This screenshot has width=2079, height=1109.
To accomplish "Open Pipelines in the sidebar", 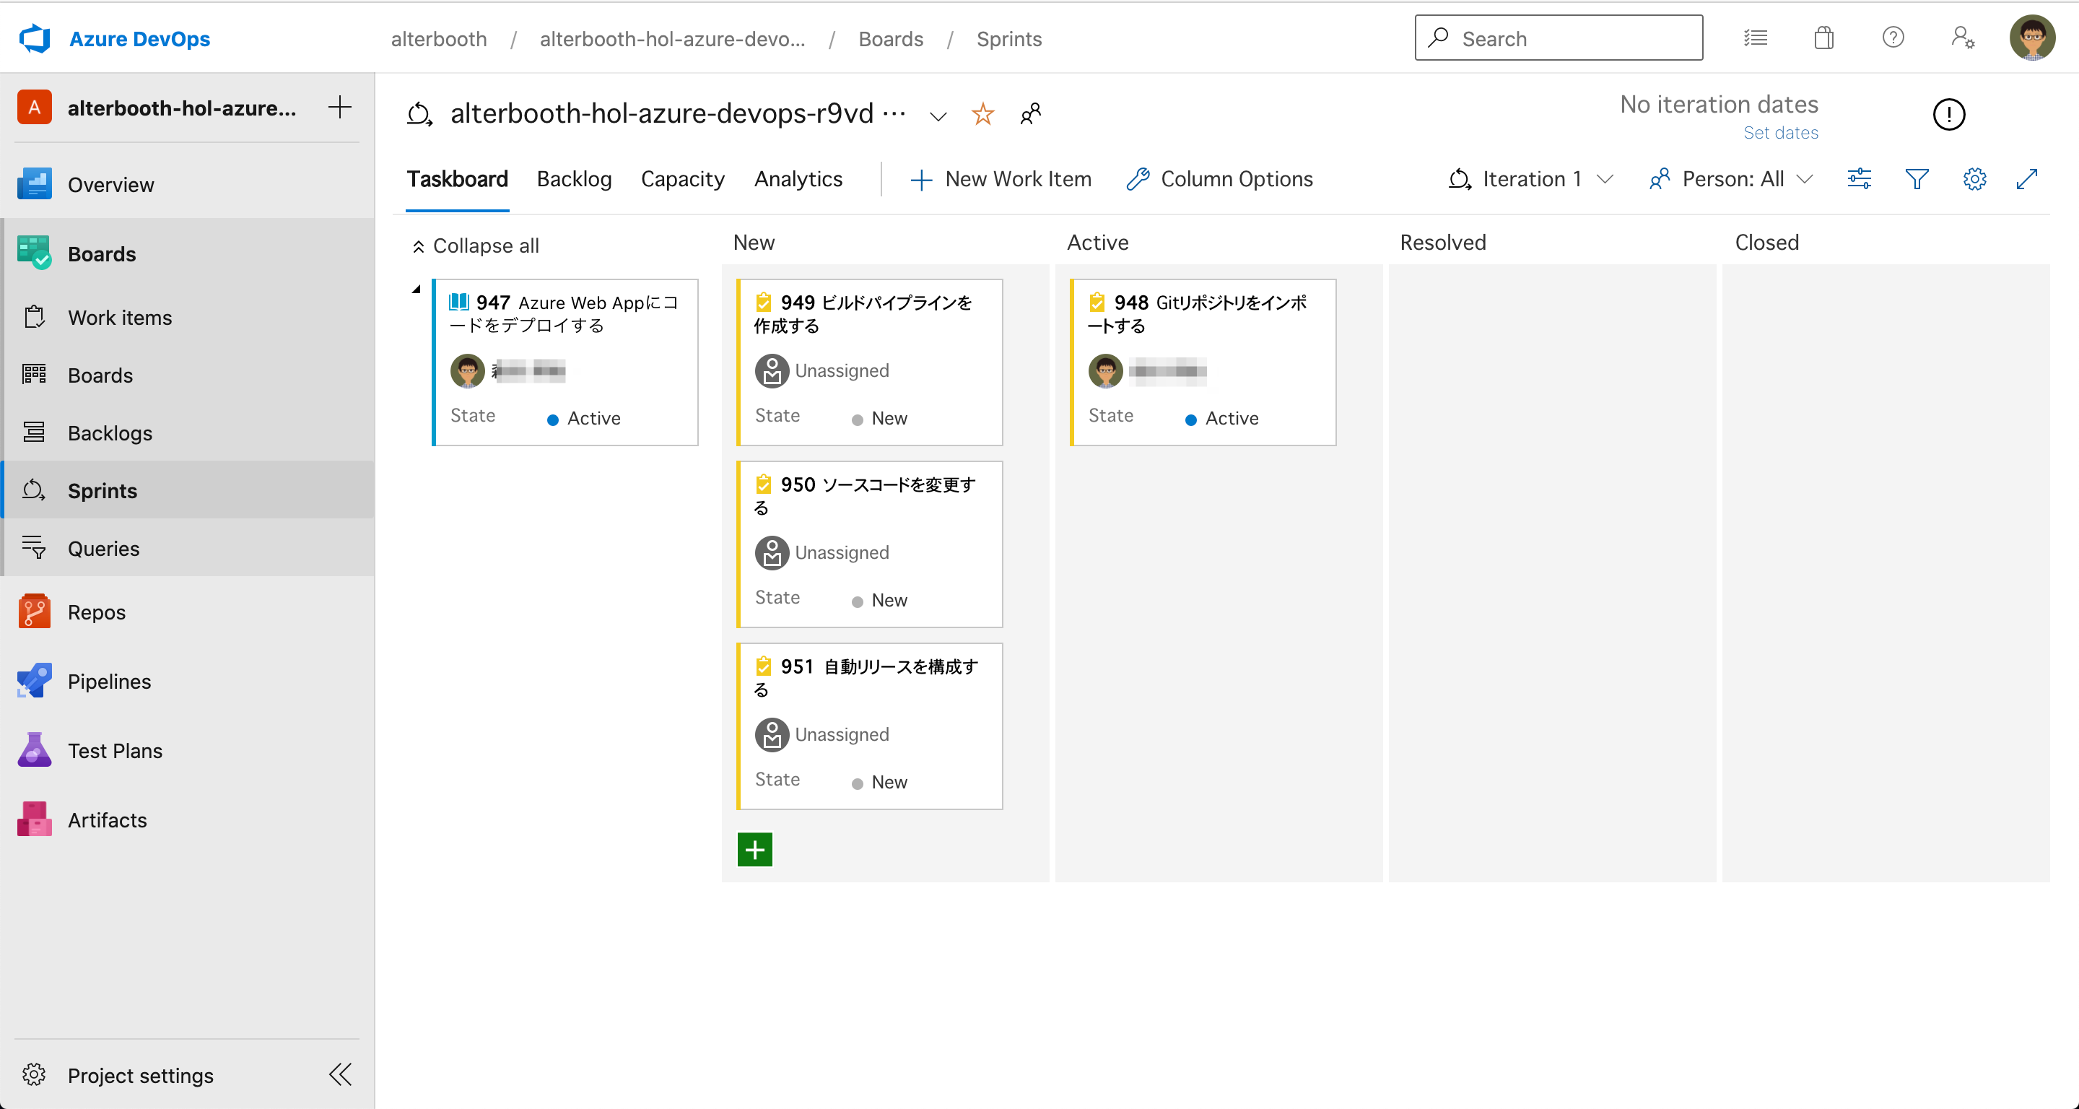I will tap(109, 680).
